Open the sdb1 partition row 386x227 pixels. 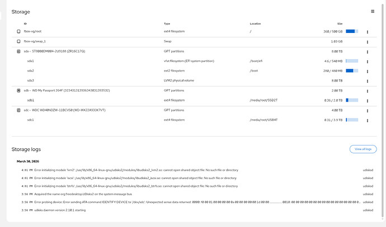194,100
